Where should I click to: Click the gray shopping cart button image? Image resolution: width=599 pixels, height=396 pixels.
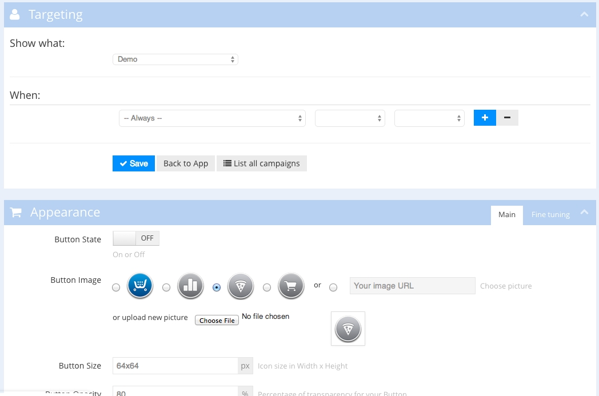(x=291, y=286)
